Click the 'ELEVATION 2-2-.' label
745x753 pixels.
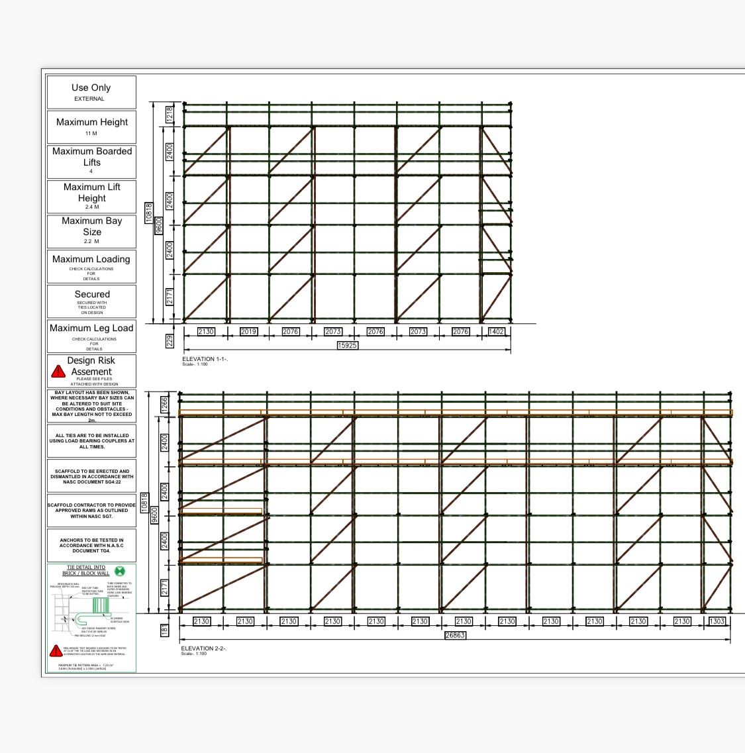[x=204, y=648]
